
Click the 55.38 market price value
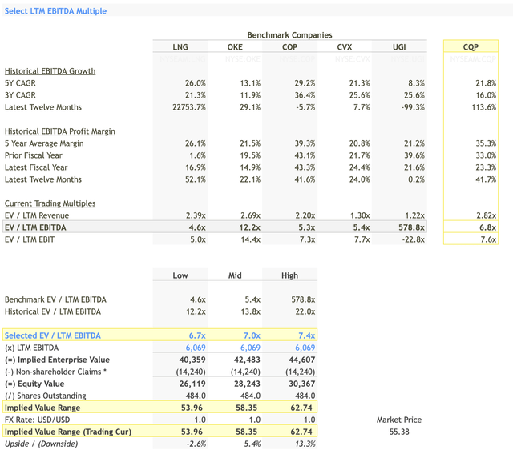pos(399,432)
